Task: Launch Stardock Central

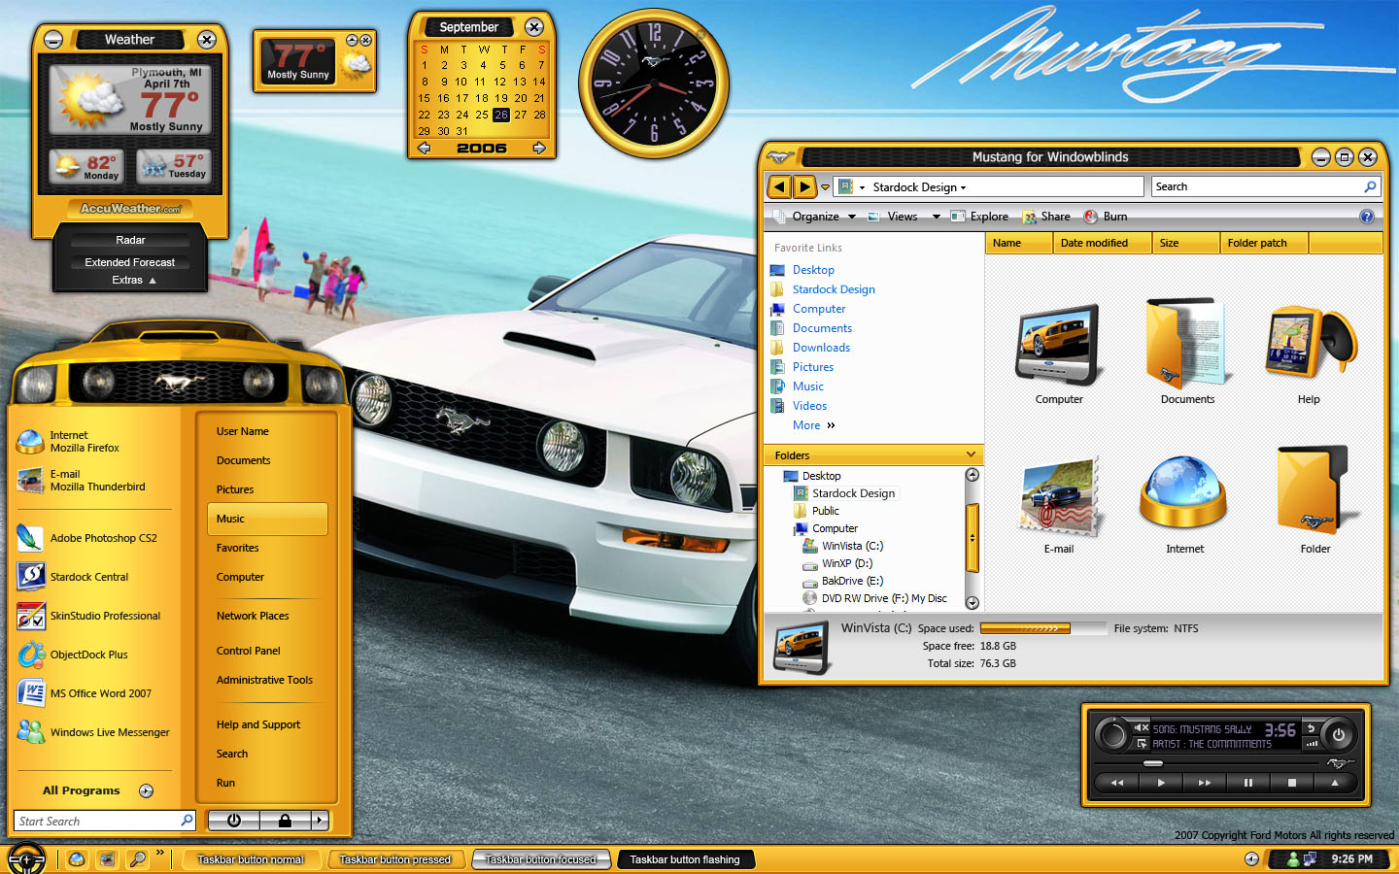Action: tap(73, 577)
